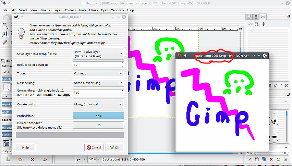Open the paths dock configure menu button
Screen dimensions: 292x166
click(x=288, y=16)
